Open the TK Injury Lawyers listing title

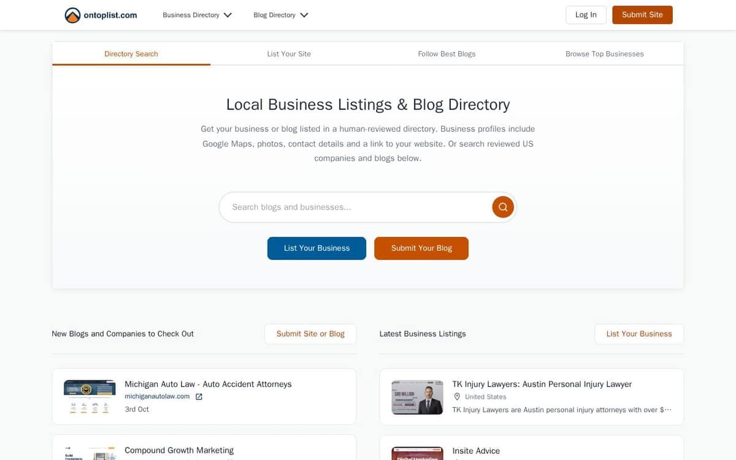(542, 384)
